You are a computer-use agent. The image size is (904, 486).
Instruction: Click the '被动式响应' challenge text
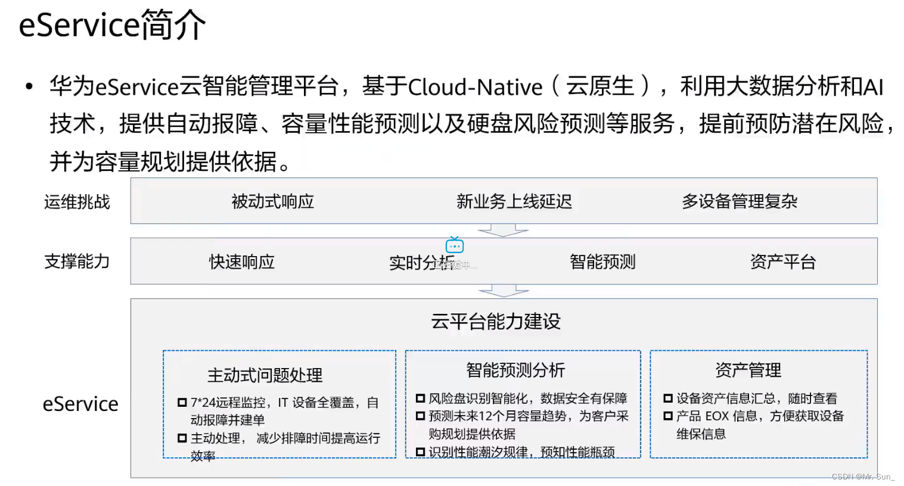[273, 201]
